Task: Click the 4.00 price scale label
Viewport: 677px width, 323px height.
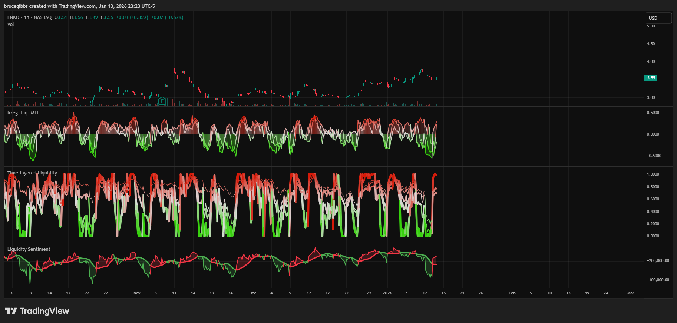Action: tap(651, 61)
